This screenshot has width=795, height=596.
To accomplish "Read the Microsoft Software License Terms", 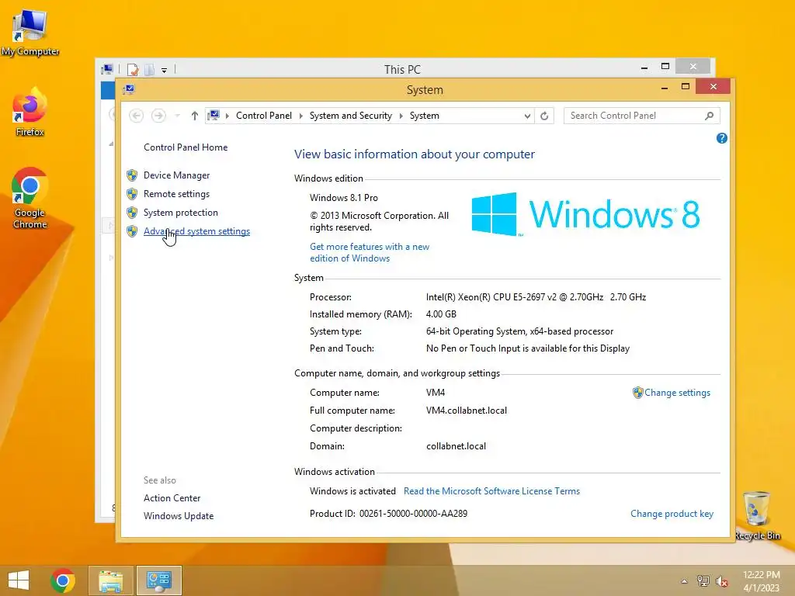I will pos(491,491).
